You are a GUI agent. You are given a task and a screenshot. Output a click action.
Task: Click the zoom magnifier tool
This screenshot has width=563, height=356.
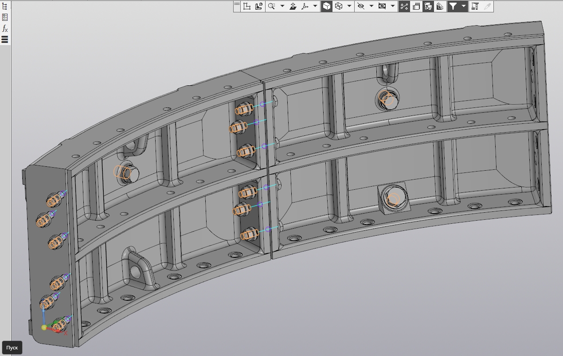click(x=271, y=6)
